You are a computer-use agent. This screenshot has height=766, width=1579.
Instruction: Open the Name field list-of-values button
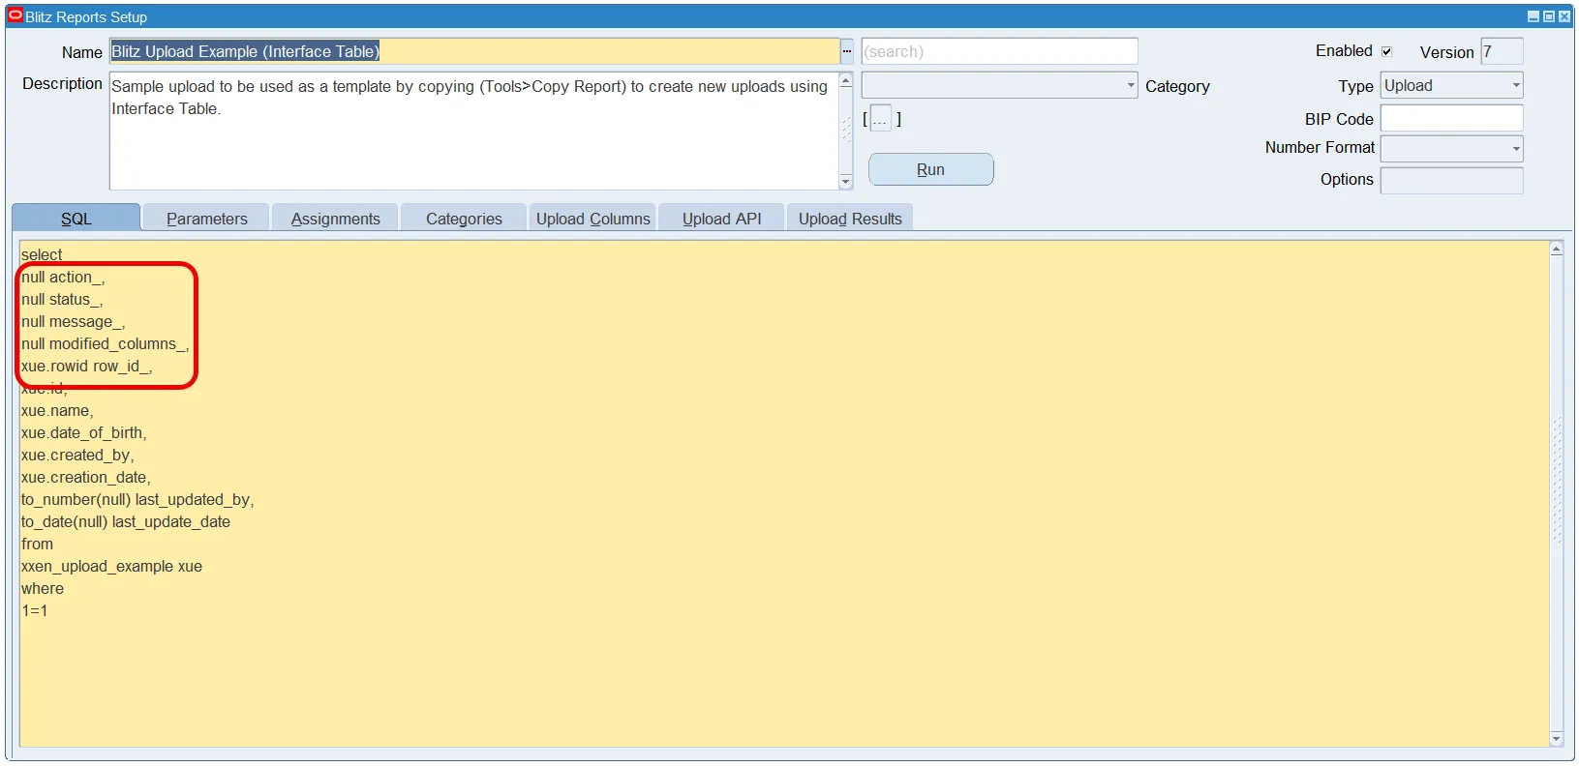point(847,51)
